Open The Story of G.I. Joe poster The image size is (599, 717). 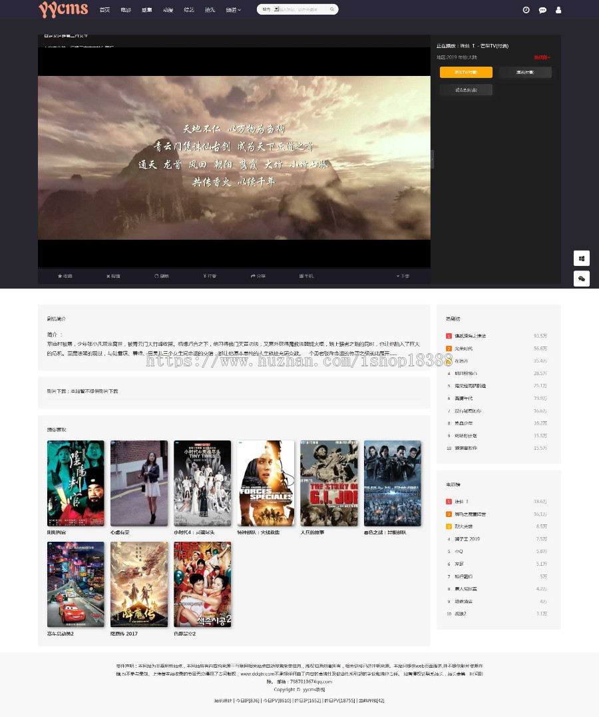pyautogui.click(x=329, y=483)
